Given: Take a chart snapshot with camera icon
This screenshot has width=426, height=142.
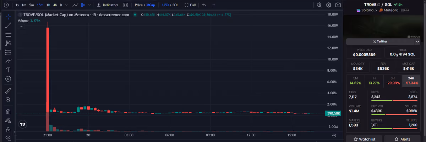Looking at the screenshot, I should coord(338,5).
